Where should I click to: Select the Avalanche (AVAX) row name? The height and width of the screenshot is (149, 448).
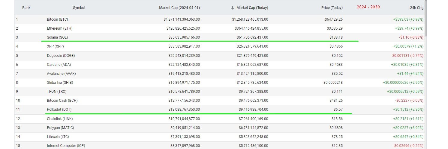(61, 74)
